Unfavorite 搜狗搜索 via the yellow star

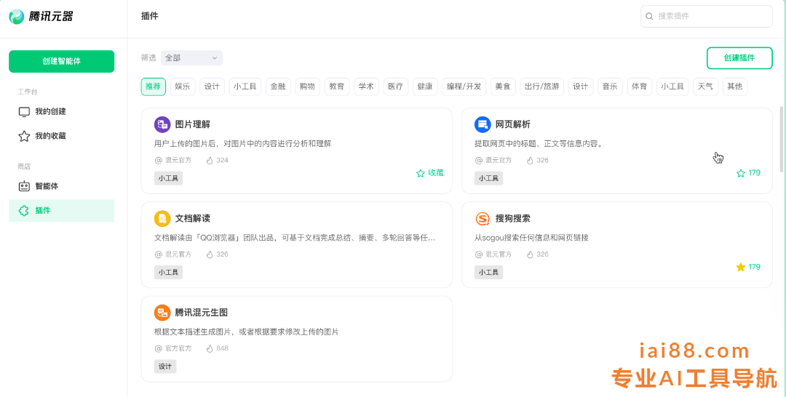tap(741, 267)
